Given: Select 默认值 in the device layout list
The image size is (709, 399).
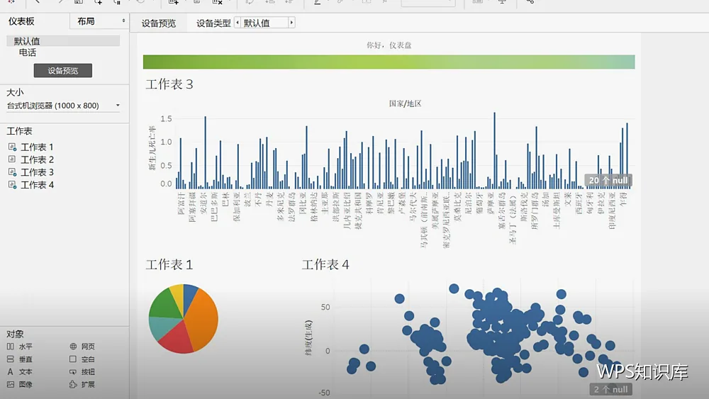Looking at the screenshot, I should pyautogui.click(x=63, y=41).
